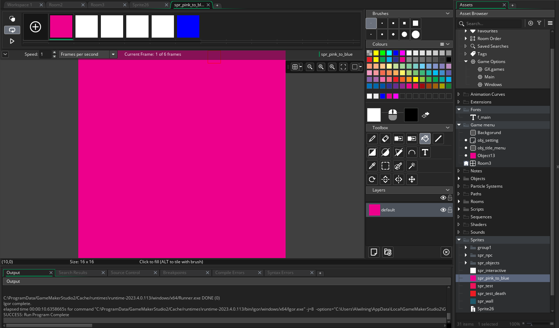The height and width of the screenshot is (328, 559).
Task: Pick the Colour Picker eyedropper tool
Action: [372, 166]
